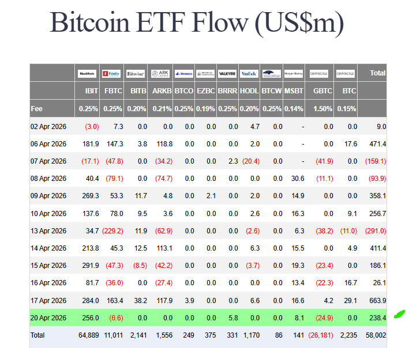Viewport: 409px width, 348px height.
Task: Click the WisdomTree logo icon
Action: 271,74
